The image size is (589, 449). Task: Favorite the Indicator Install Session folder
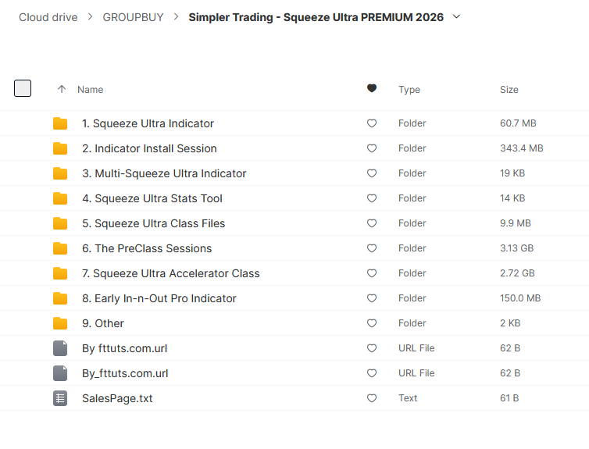pyautogui.click(x=372, y=148)
